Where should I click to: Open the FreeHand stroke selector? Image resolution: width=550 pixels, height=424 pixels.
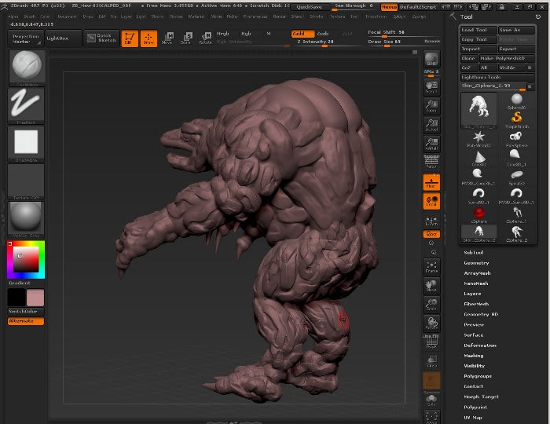tap(26, 106)
